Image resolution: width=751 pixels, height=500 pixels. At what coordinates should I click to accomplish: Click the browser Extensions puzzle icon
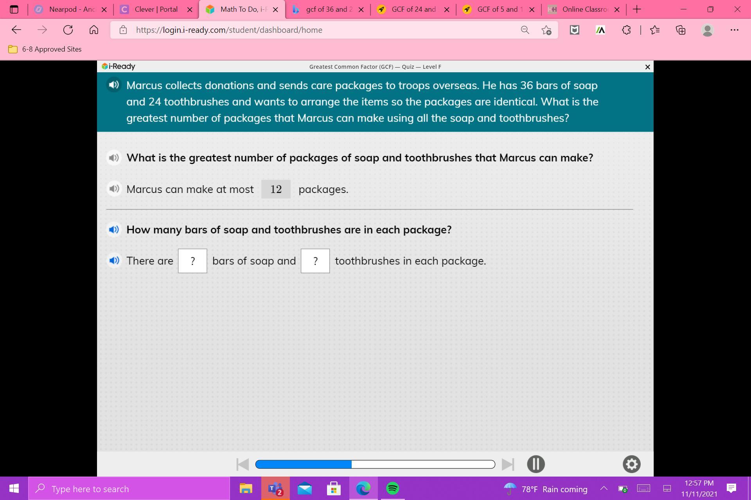[626, 30]
